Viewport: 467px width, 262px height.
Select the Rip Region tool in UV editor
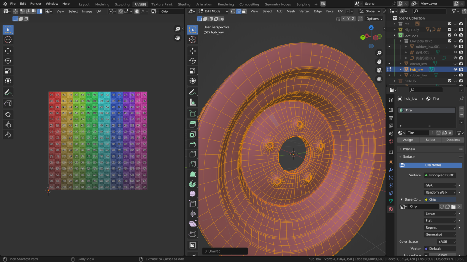point(8,103)
